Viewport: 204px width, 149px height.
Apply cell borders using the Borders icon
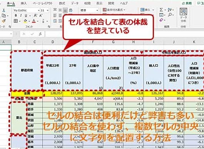(x=16, y=21)
